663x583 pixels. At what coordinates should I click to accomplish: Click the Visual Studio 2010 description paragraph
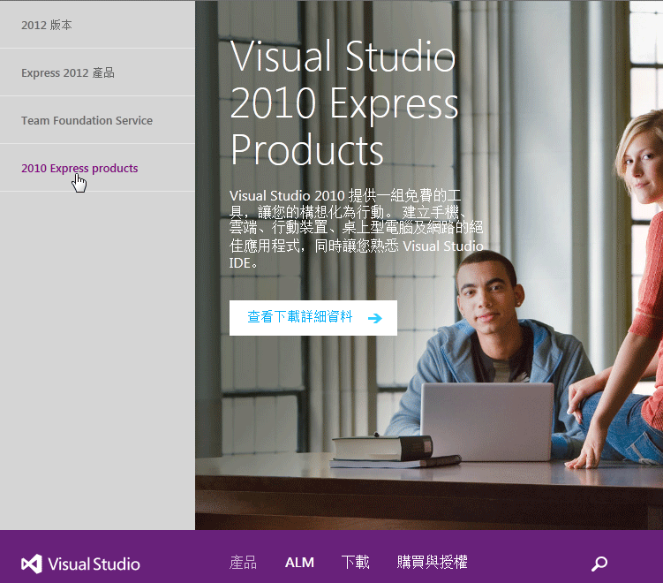click(356, 229)
